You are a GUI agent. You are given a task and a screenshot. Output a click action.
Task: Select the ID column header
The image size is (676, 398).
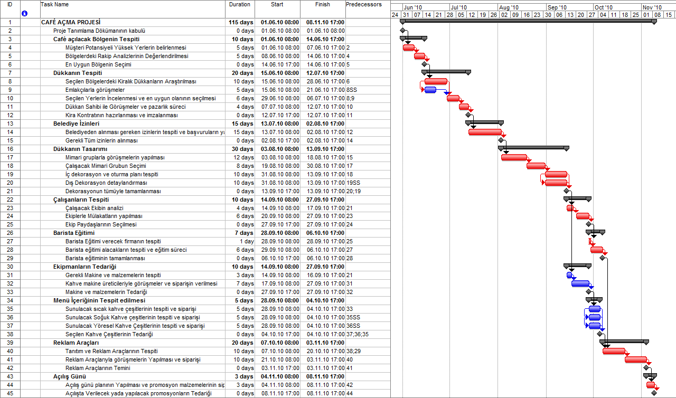pos(10,5)
